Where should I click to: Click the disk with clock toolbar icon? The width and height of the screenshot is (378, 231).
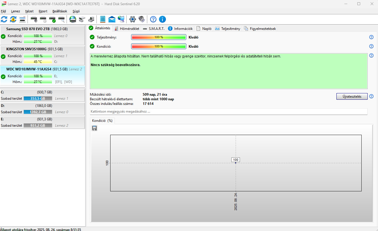coord(43,20)
